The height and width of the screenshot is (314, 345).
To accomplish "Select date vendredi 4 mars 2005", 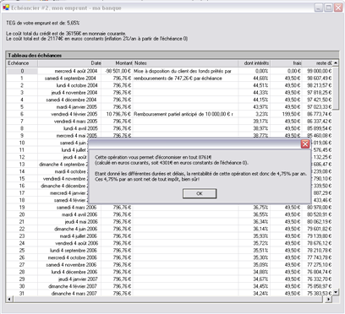I will 76,122.
